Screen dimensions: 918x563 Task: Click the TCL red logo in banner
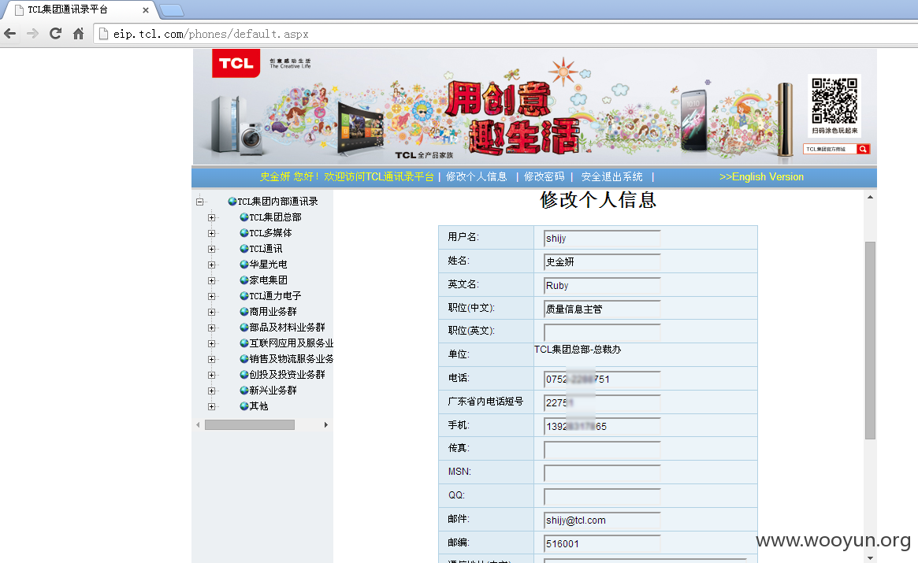pos(236,63)
